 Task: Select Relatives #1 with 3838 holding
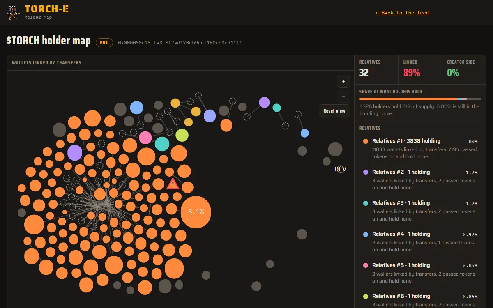[420, 148]
